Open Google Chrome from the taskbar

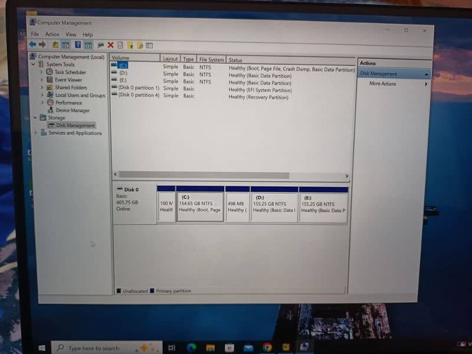[267, 348]
